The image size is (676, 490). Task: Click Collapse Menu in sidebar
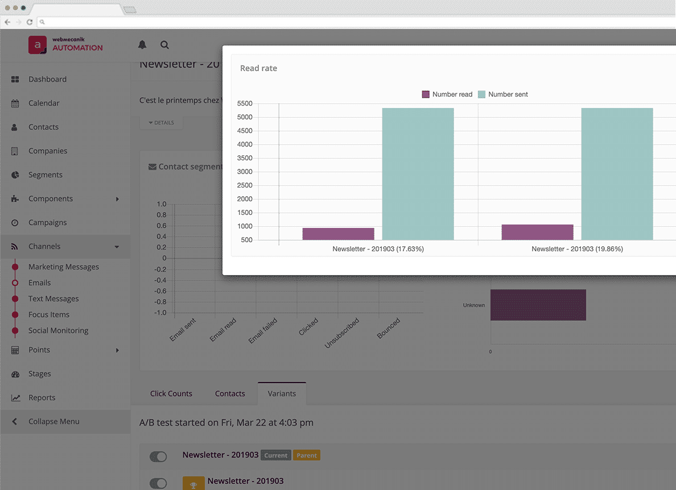click(53, 422)
